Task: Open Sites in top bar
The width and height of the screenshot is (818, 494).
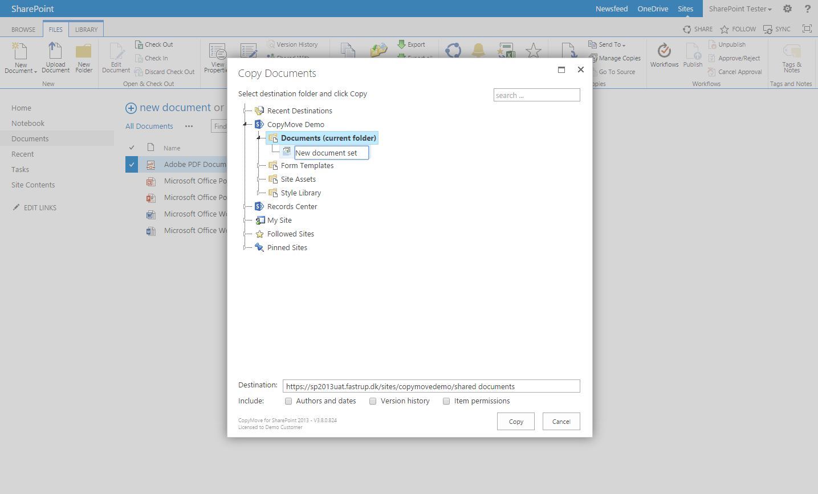Action: pos(685,9)
